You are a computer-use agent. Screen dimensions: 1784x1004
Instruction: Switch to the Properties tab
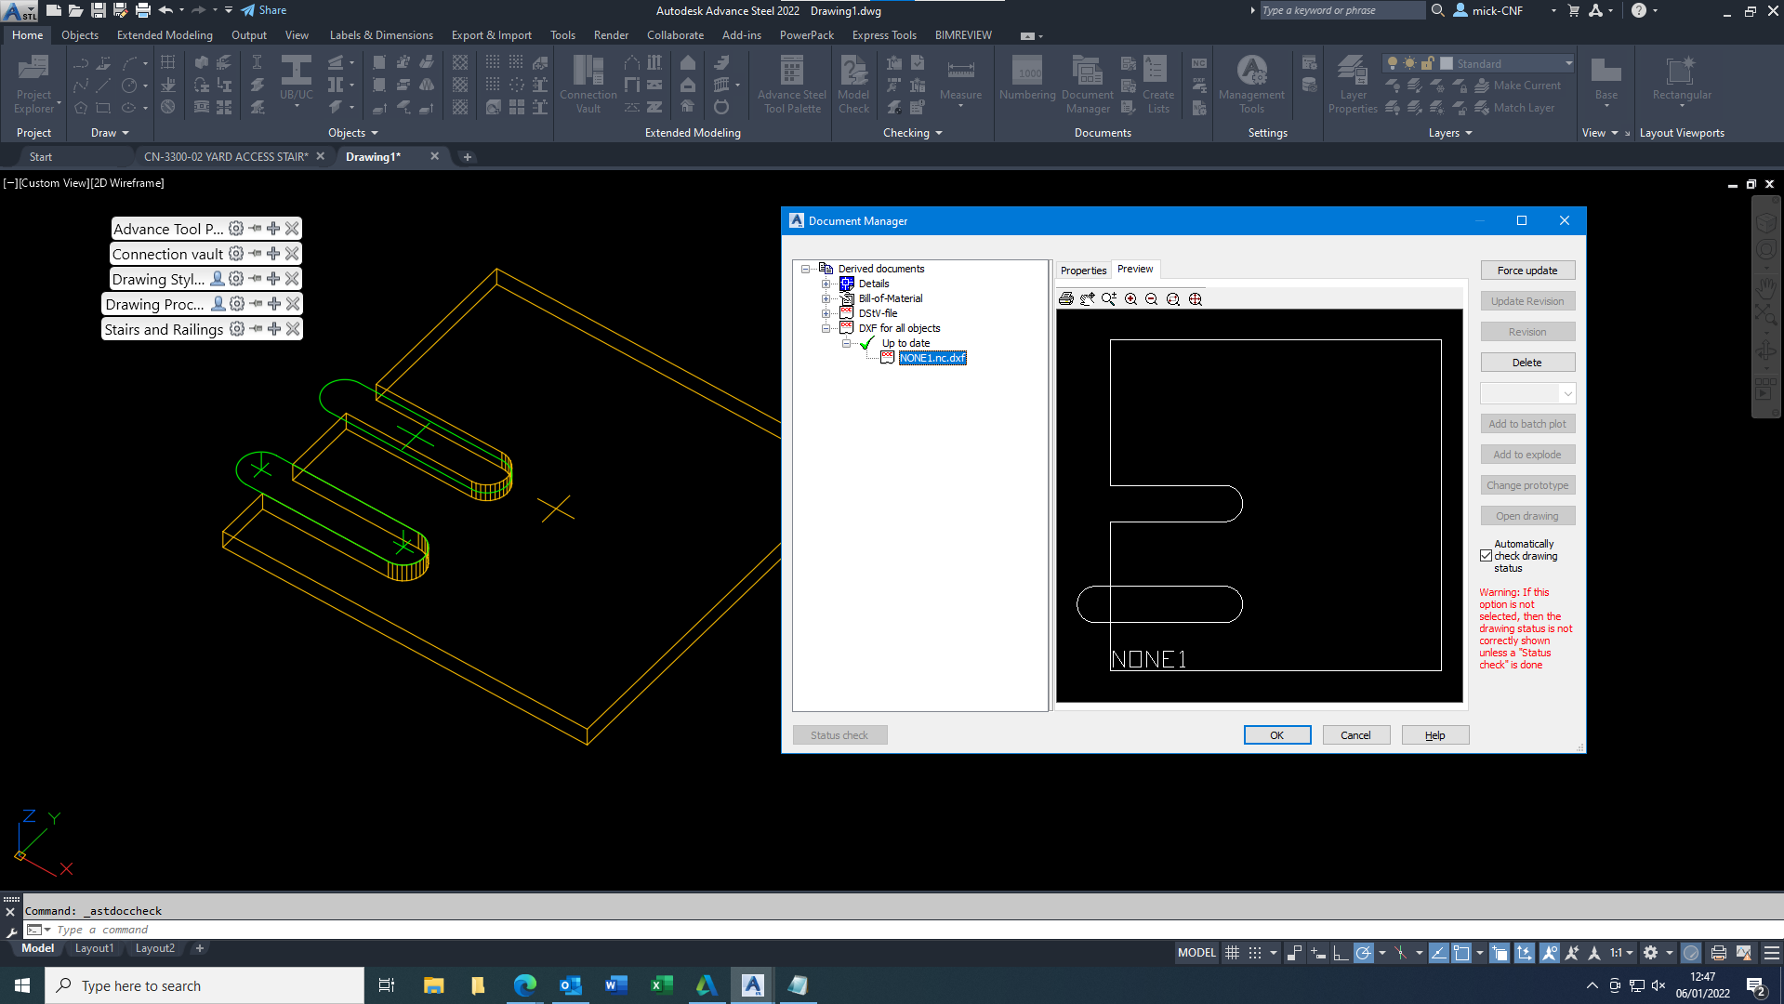1082,270
